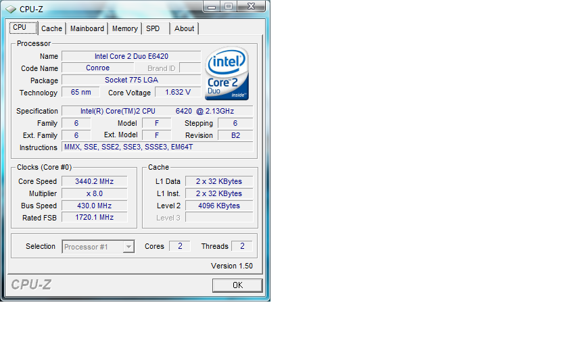Click the Socket 775 LGA package value
The width and height of the screenshot is (568, 355).
coord(131,80)
